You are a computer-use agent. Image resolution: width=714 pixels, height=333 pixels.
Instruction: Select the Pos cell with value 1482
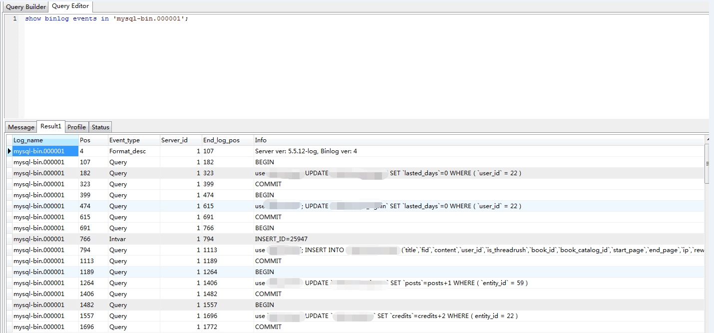click(x=93, y=305)
